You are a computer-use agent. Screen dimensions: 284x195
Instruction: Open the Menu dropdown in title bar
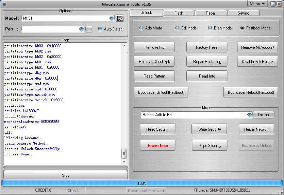(257, 4)
